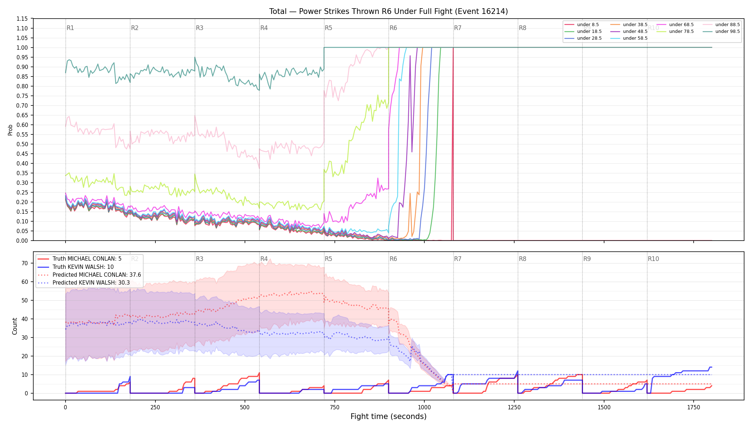Click the R4 round marker in Count plot

click(x=264, y=259)
